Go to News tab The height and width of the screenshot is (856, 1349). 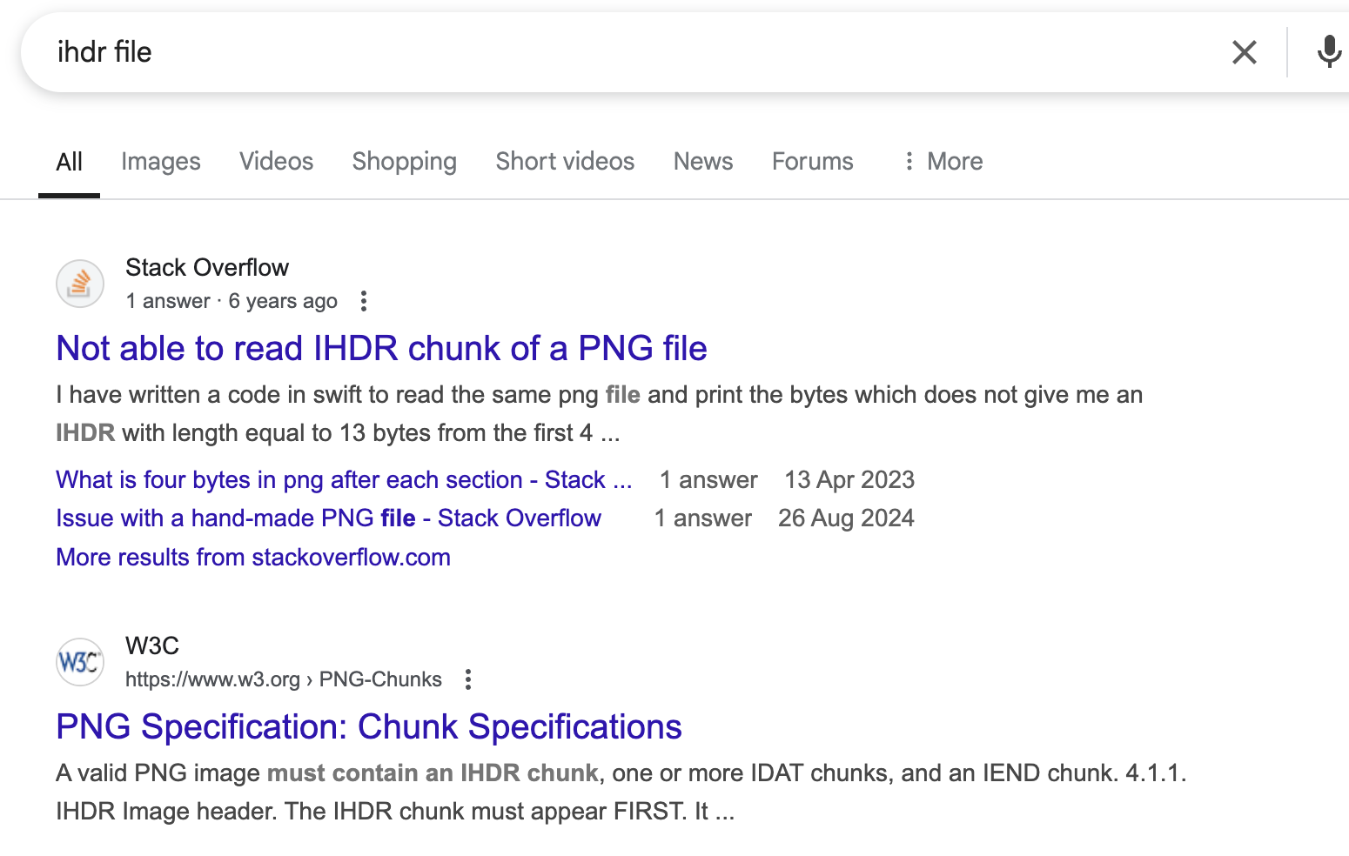click(x=703, y=162)
